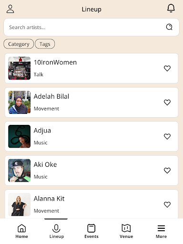Screen dimensions: 183x244
Task: Open the More menu
Action: point(161,231)
